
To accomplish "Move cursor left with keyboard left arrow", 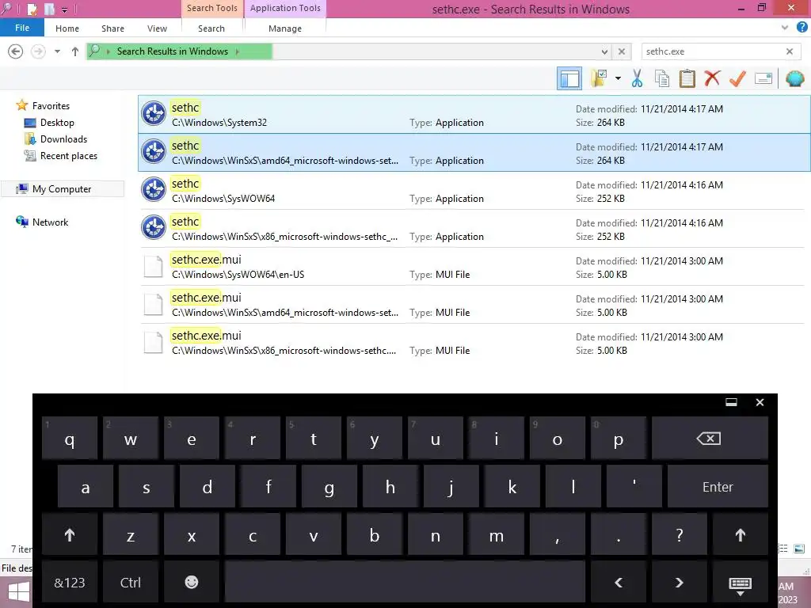I will click(618, 582).
